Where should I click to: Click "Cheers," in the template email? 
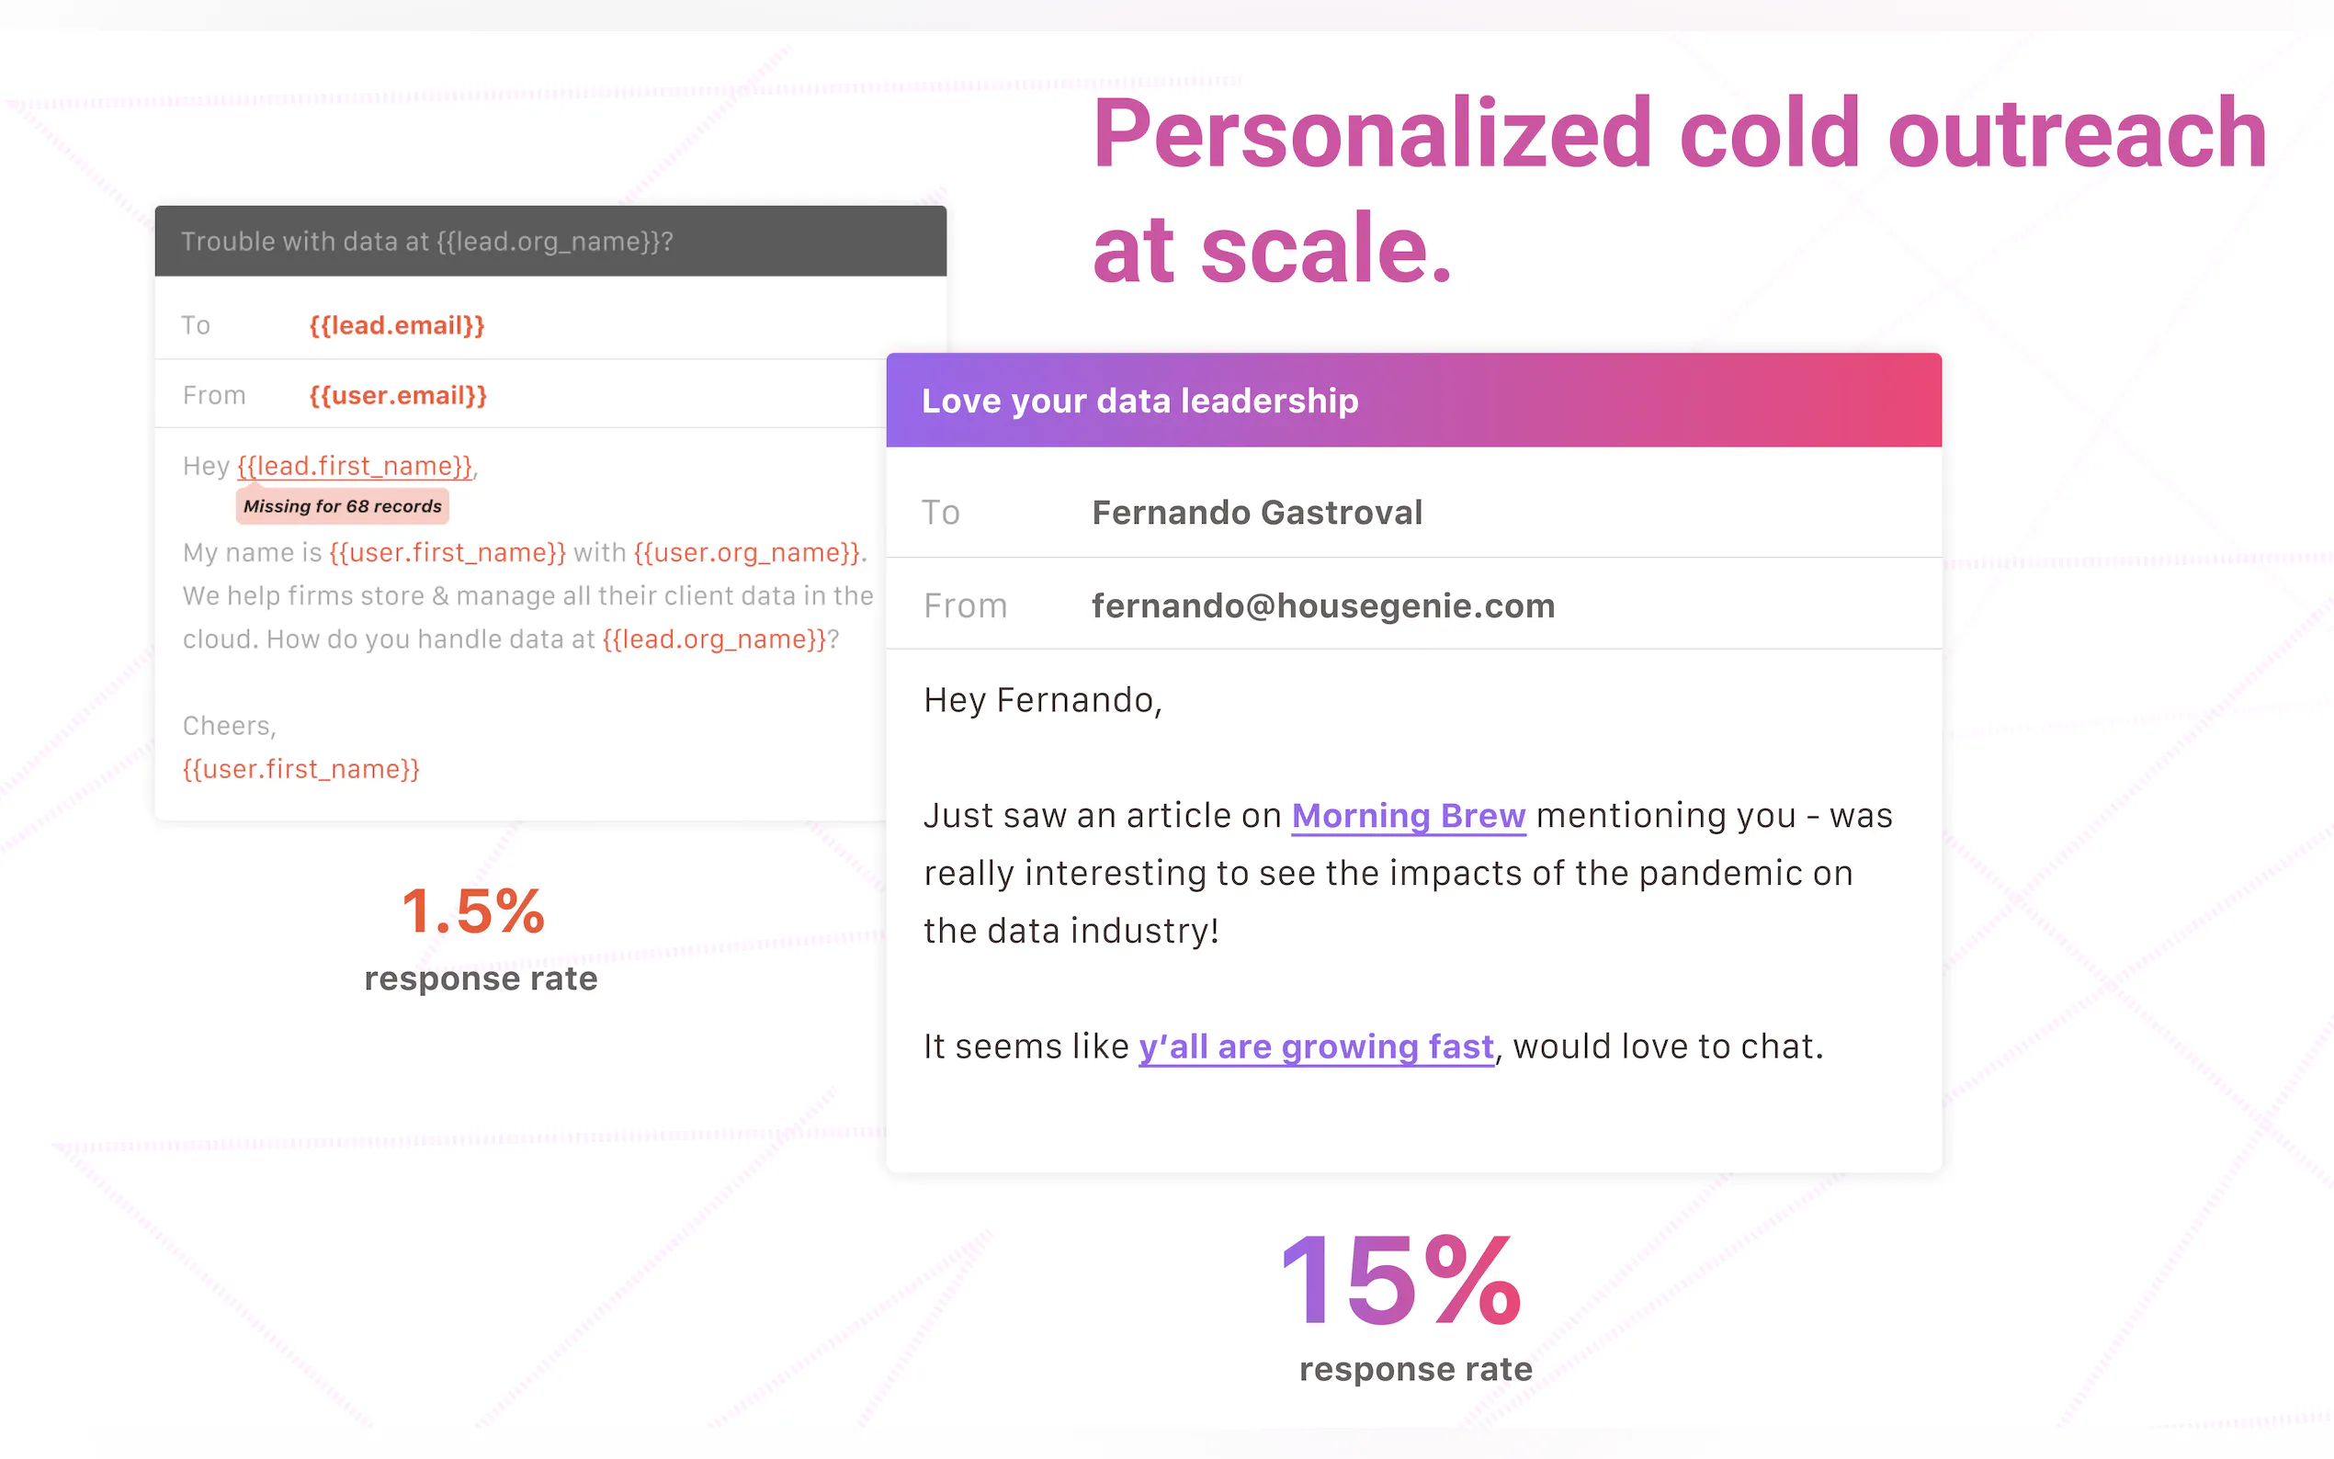(x=230, y=726)
